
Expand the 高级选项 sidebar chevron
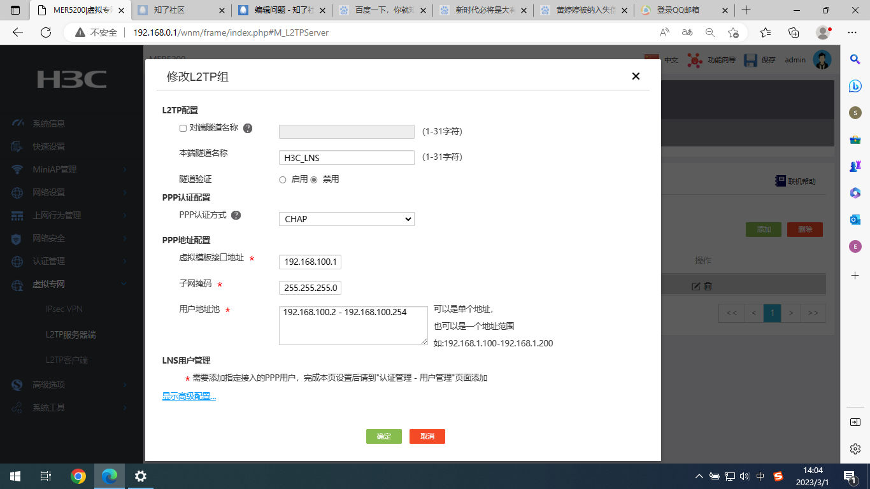[125, 385]
